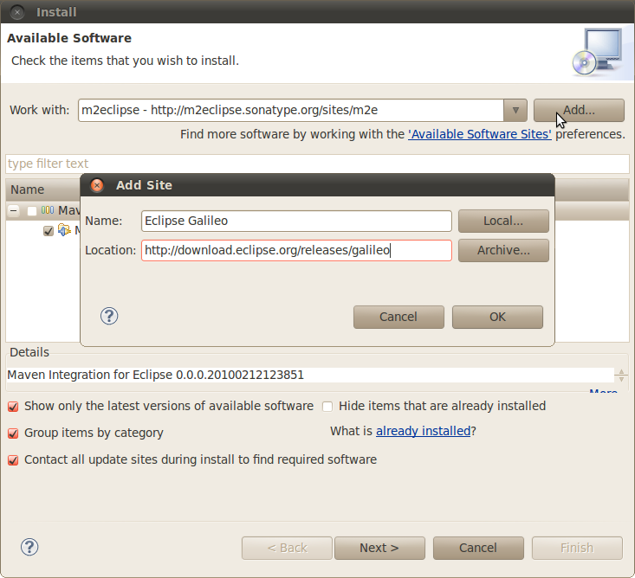Click help icon in Install window footer
The width and height of the screenshot is (635, 578).
[29, 547]
